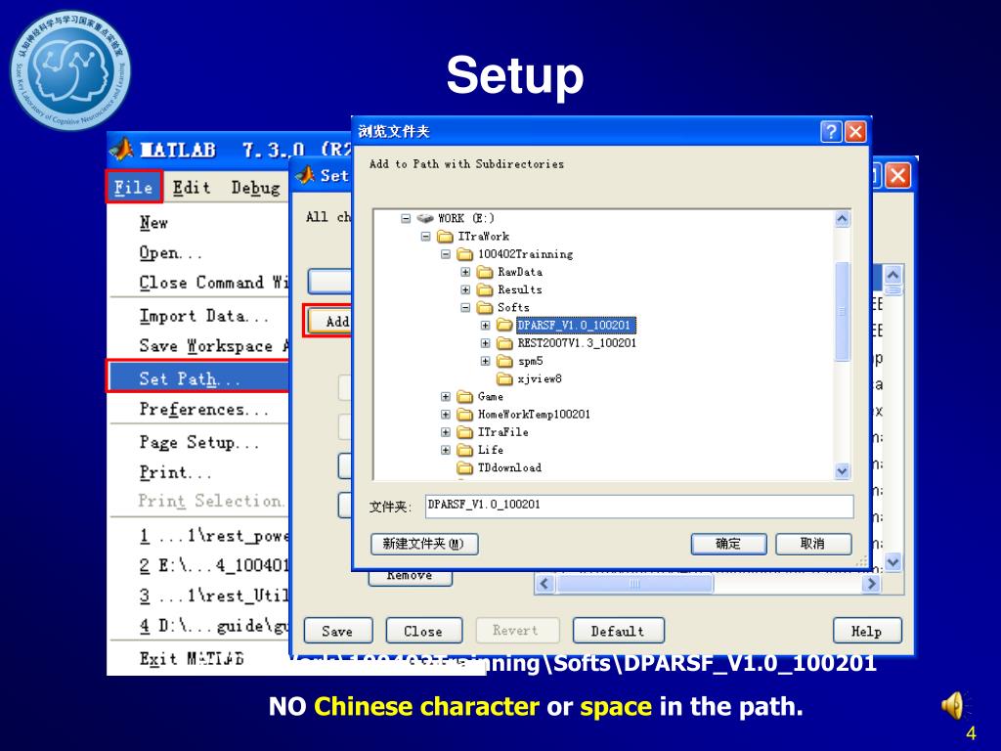
Task: Open Preferences... from File menu
Action: [x=203, y=409]
